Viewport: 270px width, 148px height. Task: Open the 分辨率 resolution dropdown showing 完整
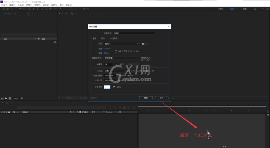click(114, 71)
